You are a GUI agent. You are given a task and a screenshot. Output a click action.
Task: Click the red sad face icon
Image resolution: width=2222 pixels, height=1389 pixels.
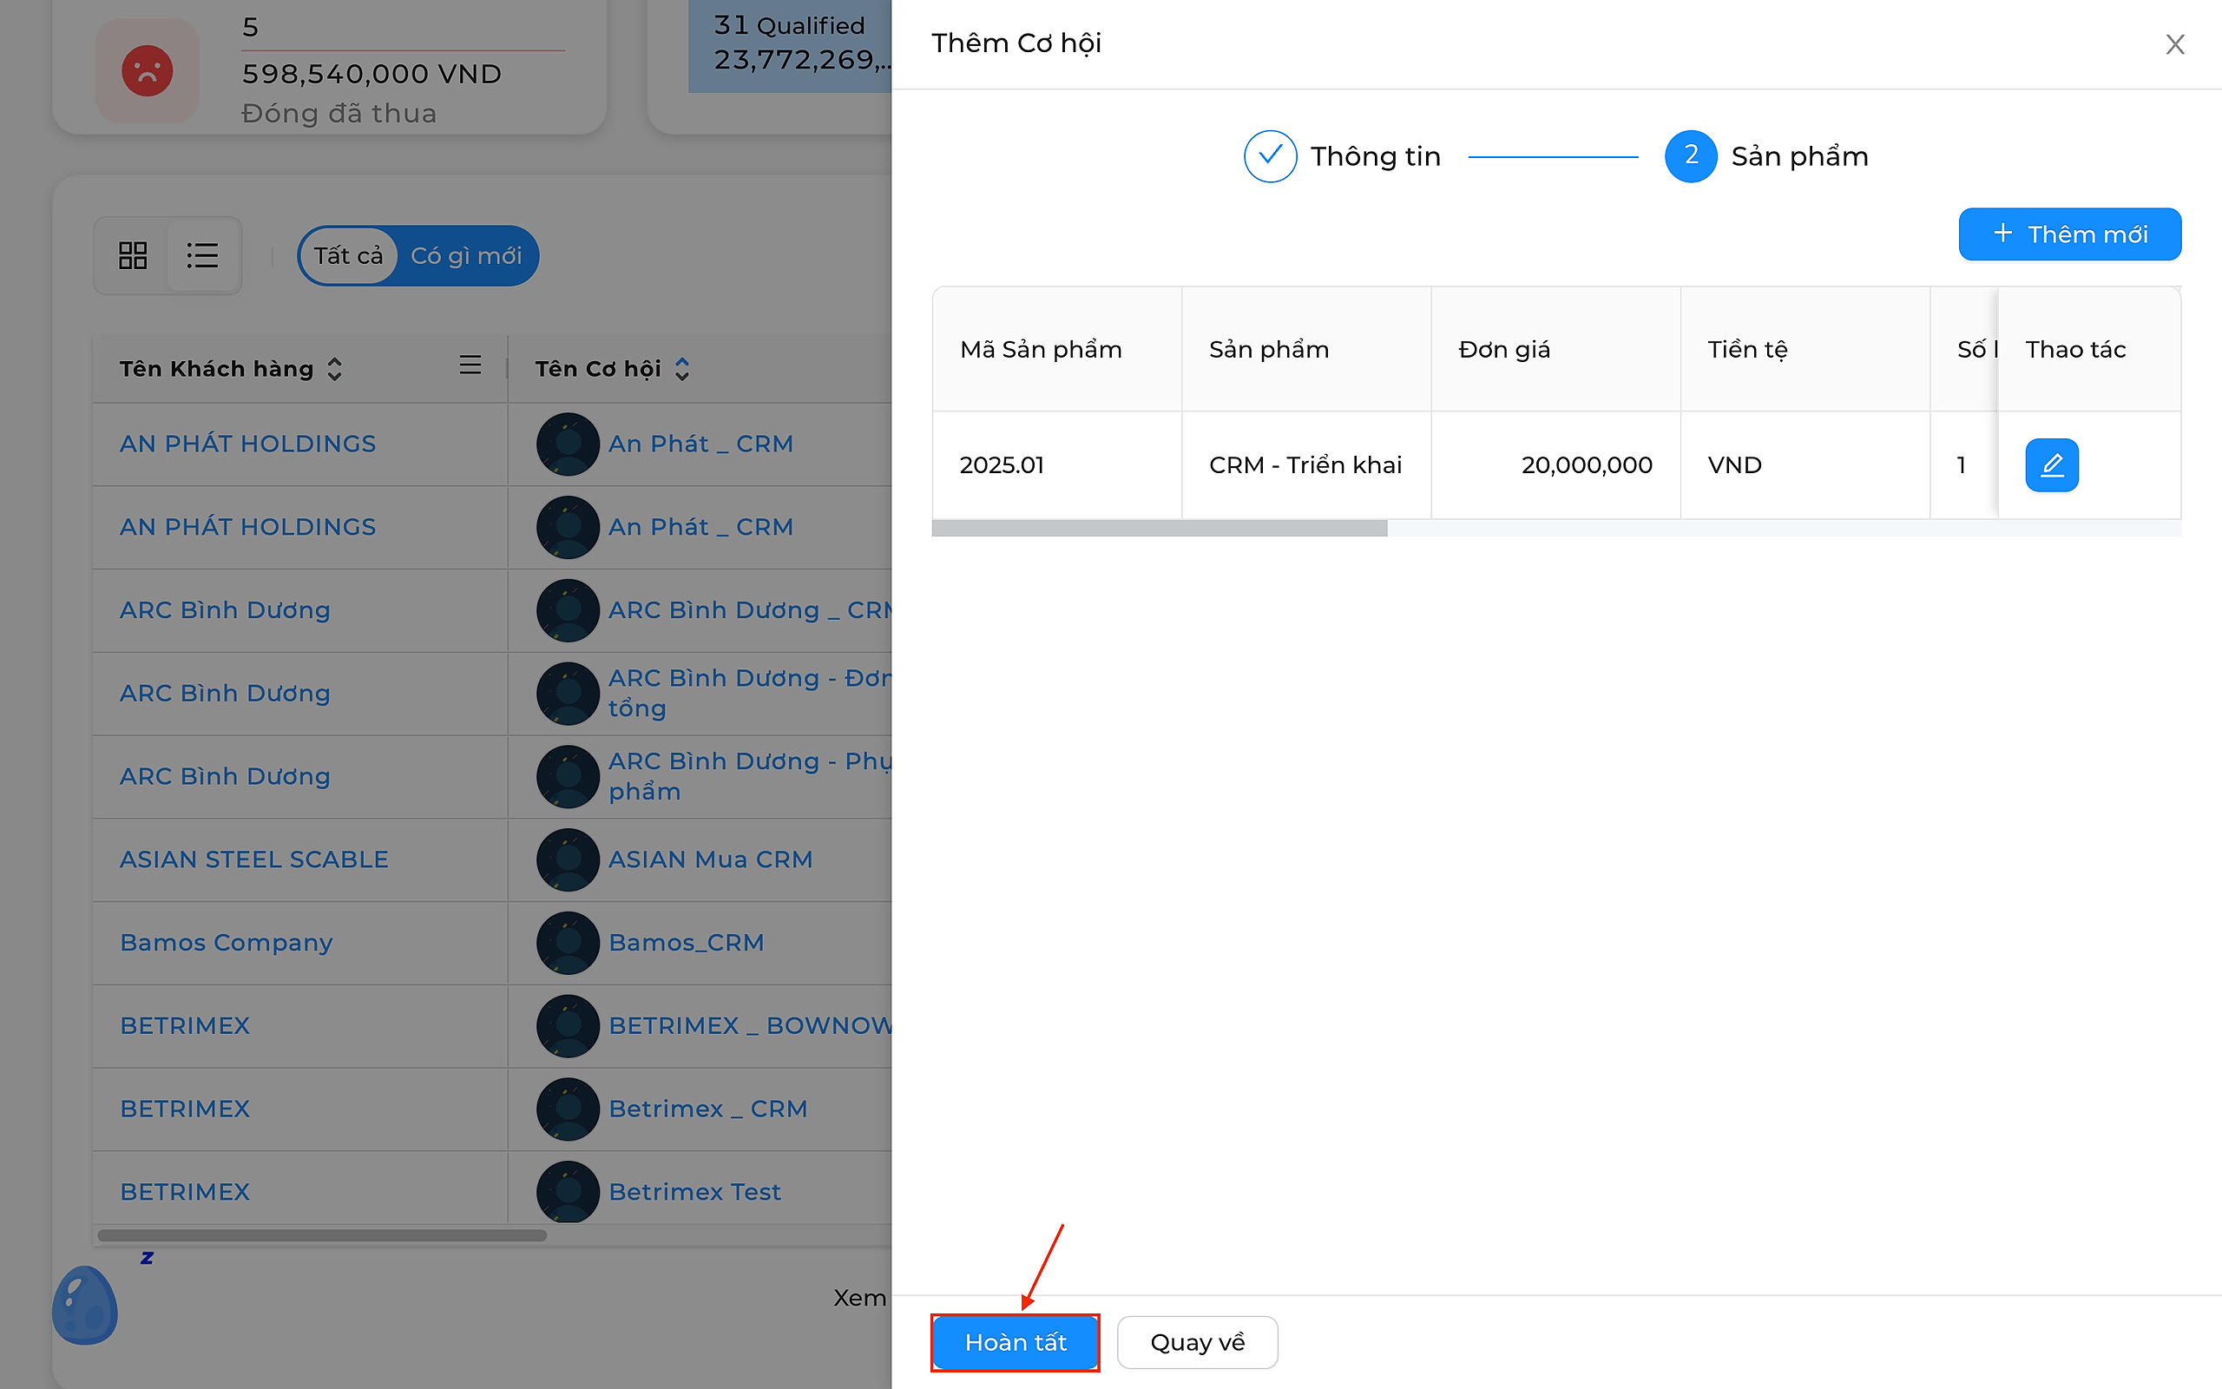[x=147, y=69]
